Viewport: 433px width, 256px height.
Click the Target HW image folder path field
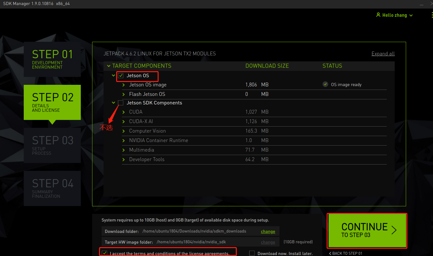191,242
